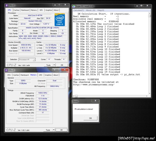
Task: Close the bottom CPU-Z memory window
Action: 65,70
